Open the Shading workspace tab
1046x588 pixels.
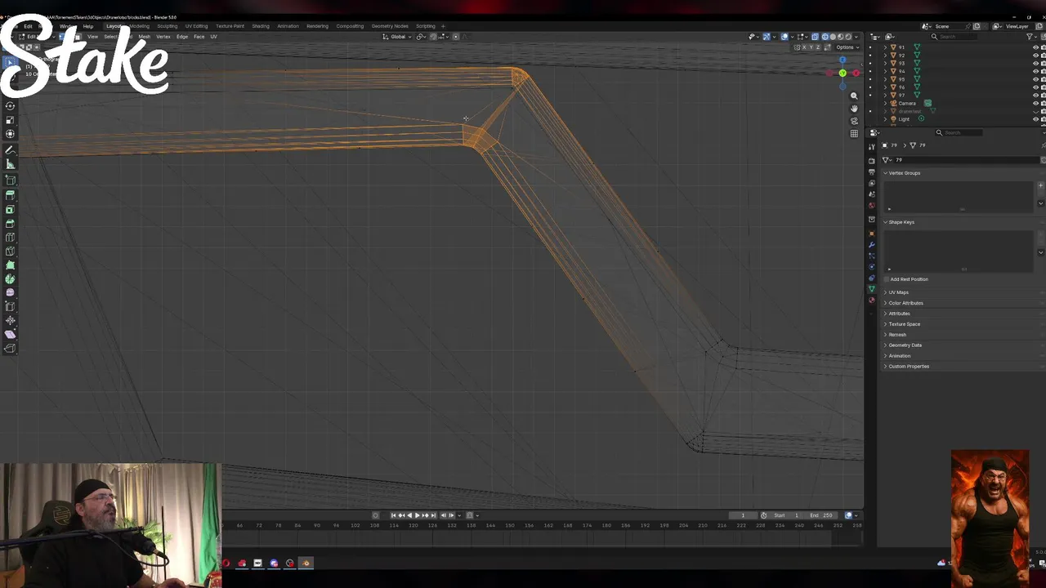[260, 26]
